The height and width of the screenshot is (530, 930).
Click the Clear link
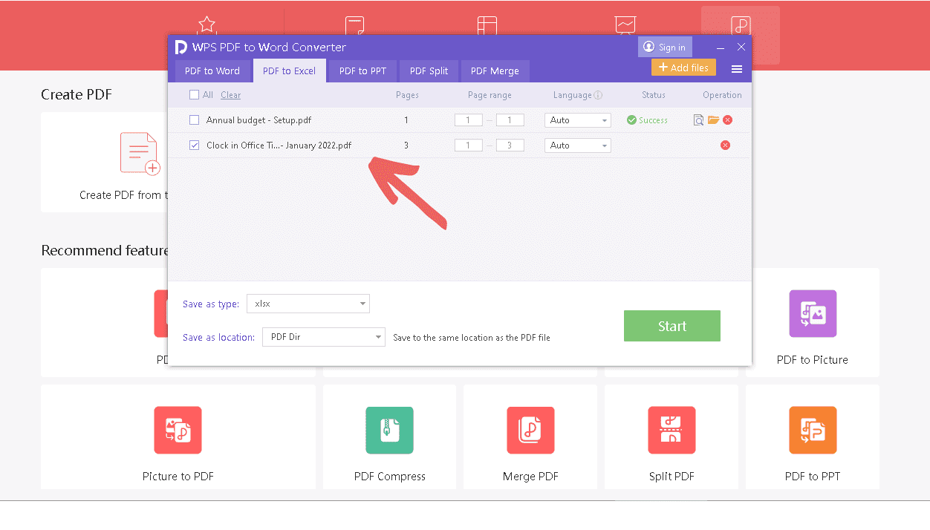[x=231, y=95]
